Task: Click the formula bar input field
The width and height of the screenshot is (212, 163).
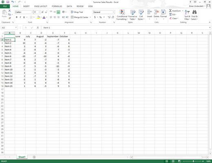Action: (x=126, y=28)
